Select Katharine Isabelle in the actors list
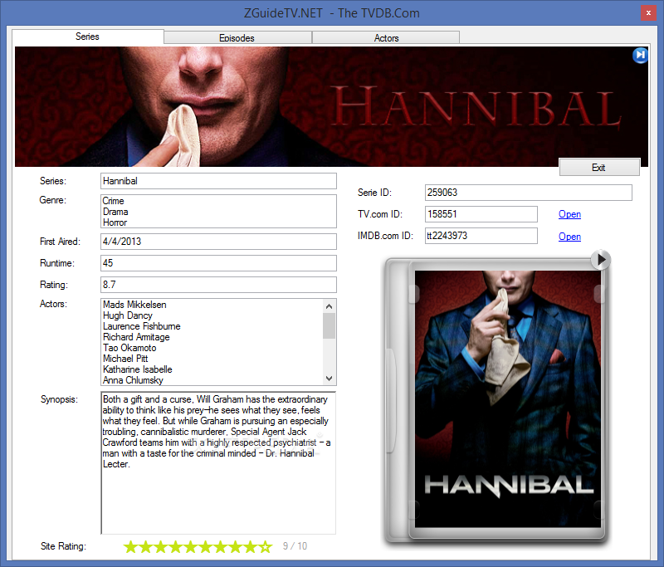This screenshot has width=664, height=567. pyautogui.click(x=138, y=369)
